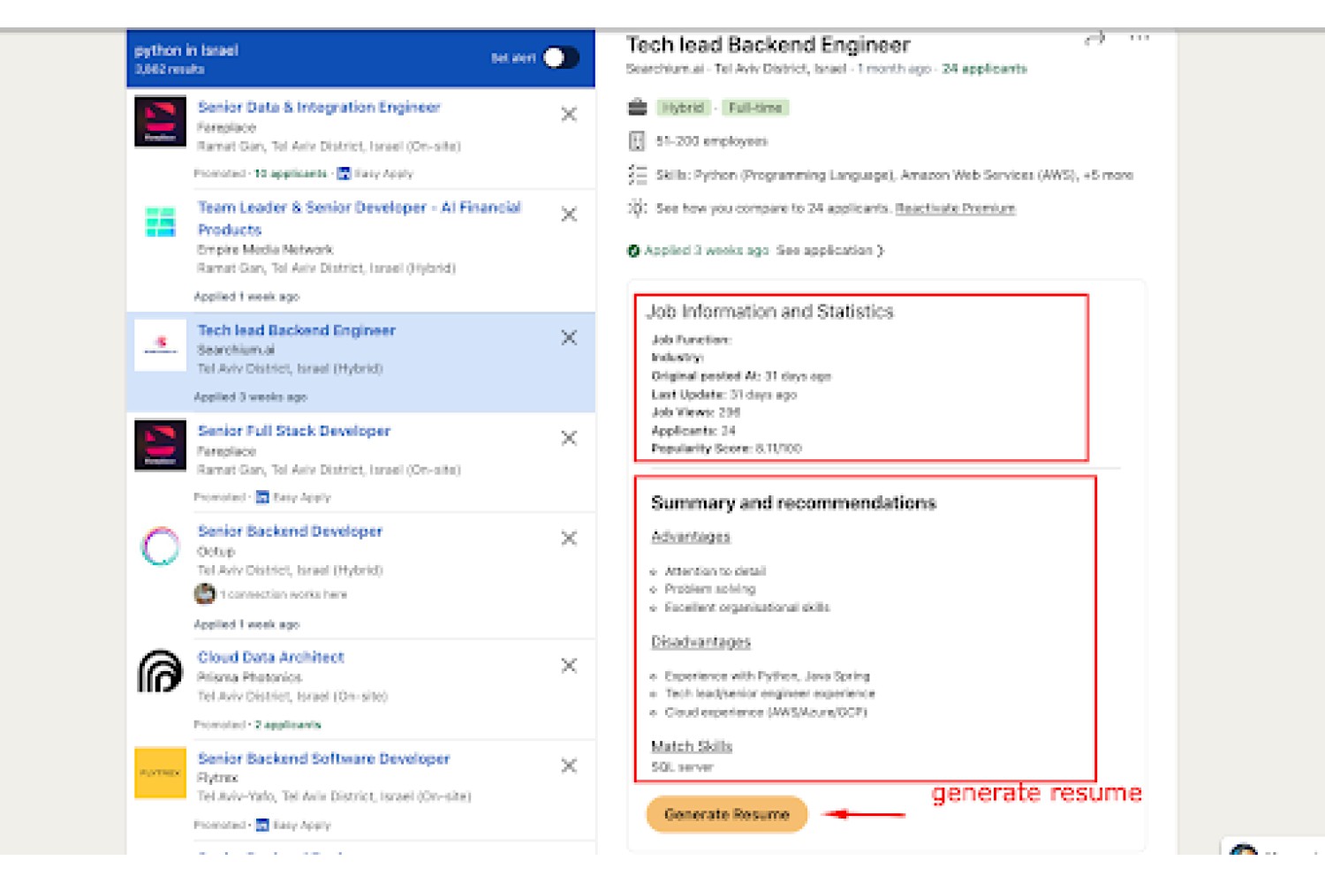The image size is (1325, 883).
Task: Click the python in Israel search title
Action: [186, 50]
